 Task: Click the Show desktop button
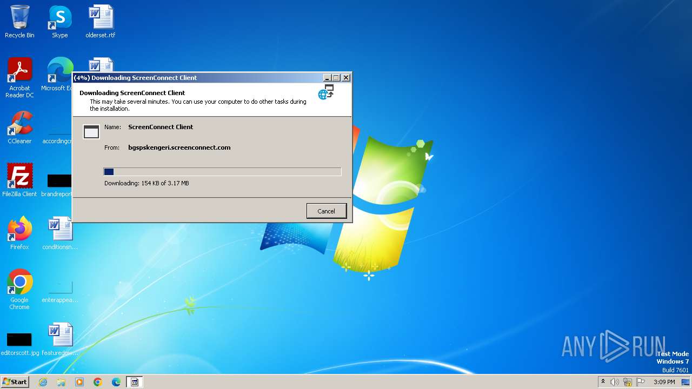pyautogui.click(x=686, y=382)
